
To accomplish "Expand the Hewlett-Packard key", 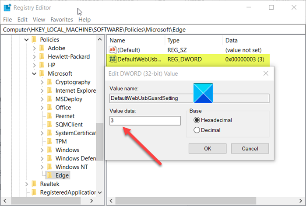I will point(34,57).
